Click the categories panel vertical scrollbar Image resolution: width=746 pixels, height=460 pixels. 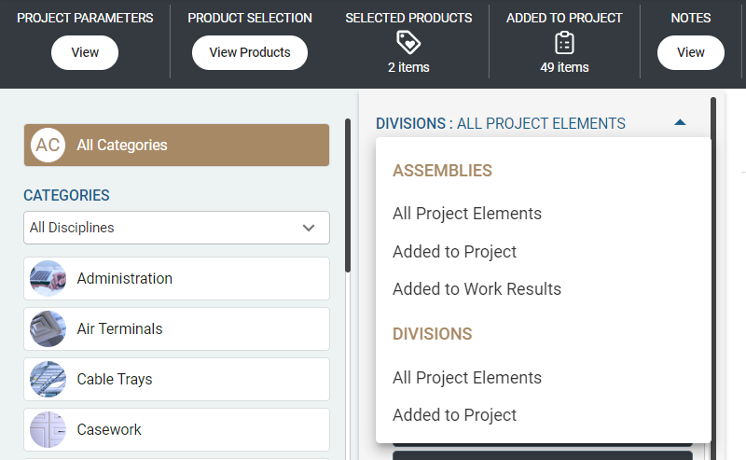coord(348,196)
